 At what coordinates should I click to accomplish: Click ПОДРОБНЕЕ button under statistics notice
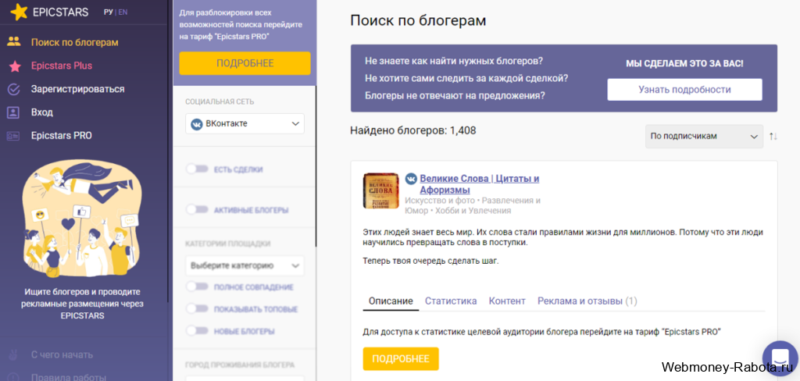pyautogui.click(x=401, y=358)
